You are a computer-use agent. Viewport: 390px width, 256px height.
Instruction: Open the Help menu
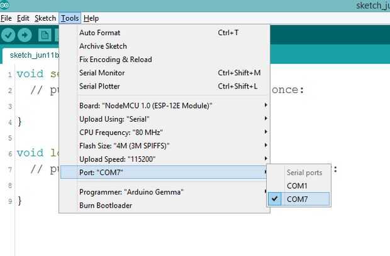91,18
